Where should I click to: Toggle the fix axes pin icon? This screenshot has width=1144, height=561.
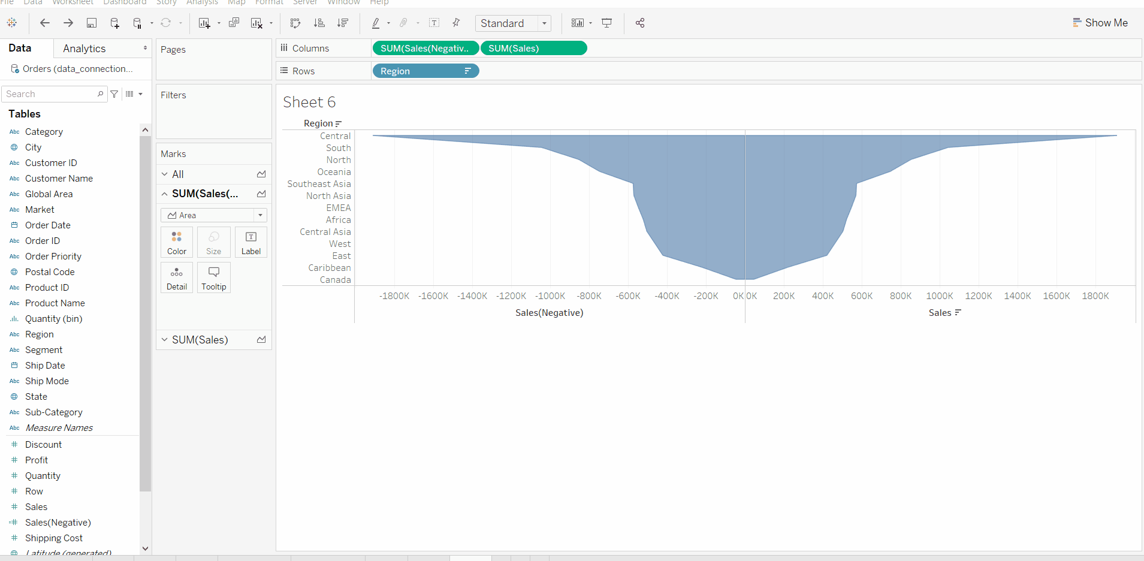click(x=456, y=23)
